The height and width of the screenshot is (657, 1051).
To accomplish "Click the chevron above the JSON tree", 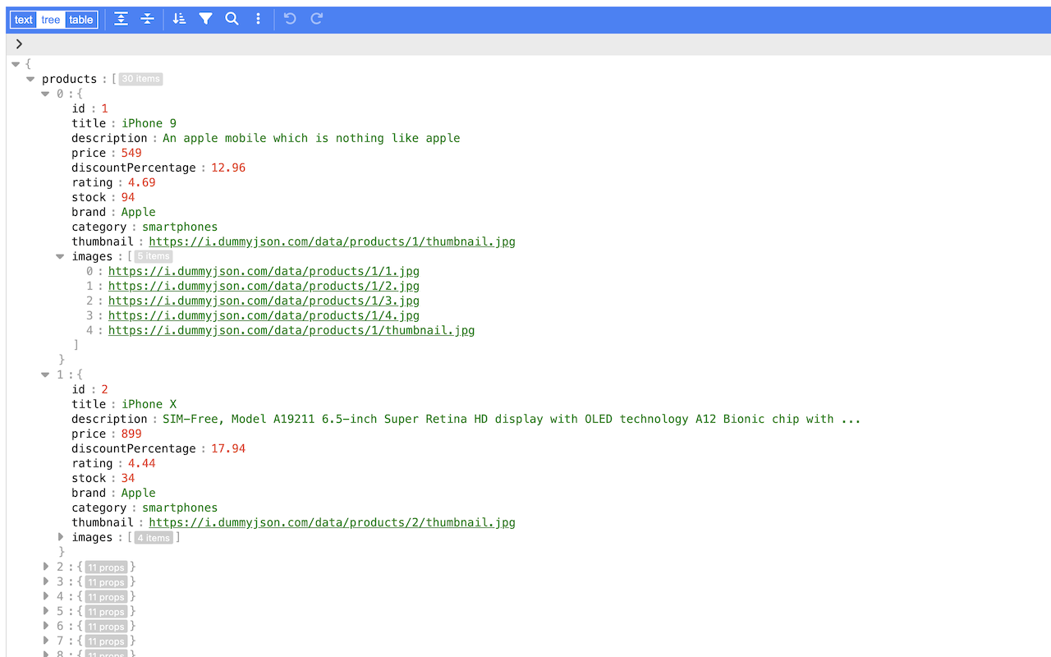I will [20, 44].
